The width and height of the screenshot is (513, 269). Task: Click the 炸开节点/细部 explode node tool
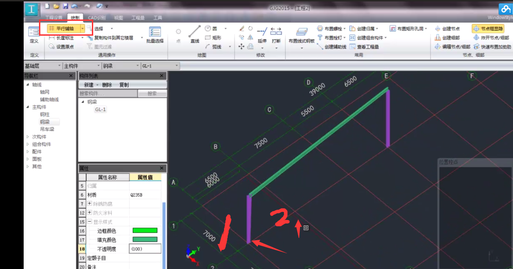[x=491, y=38]
